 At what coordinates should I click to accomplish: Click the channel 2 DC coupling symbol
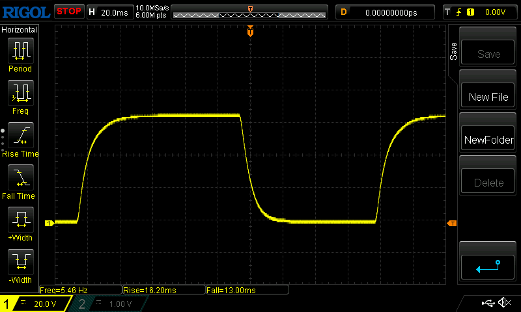(x=99, y=302)
